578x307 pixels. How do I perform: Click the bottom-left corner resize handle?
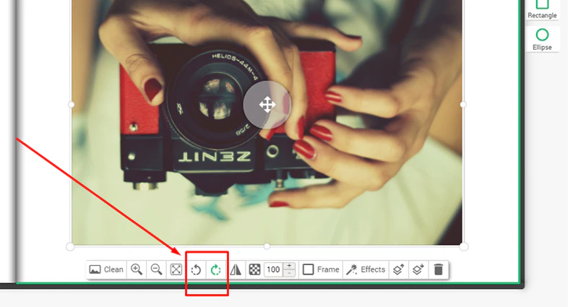click(x=70, y=246)
